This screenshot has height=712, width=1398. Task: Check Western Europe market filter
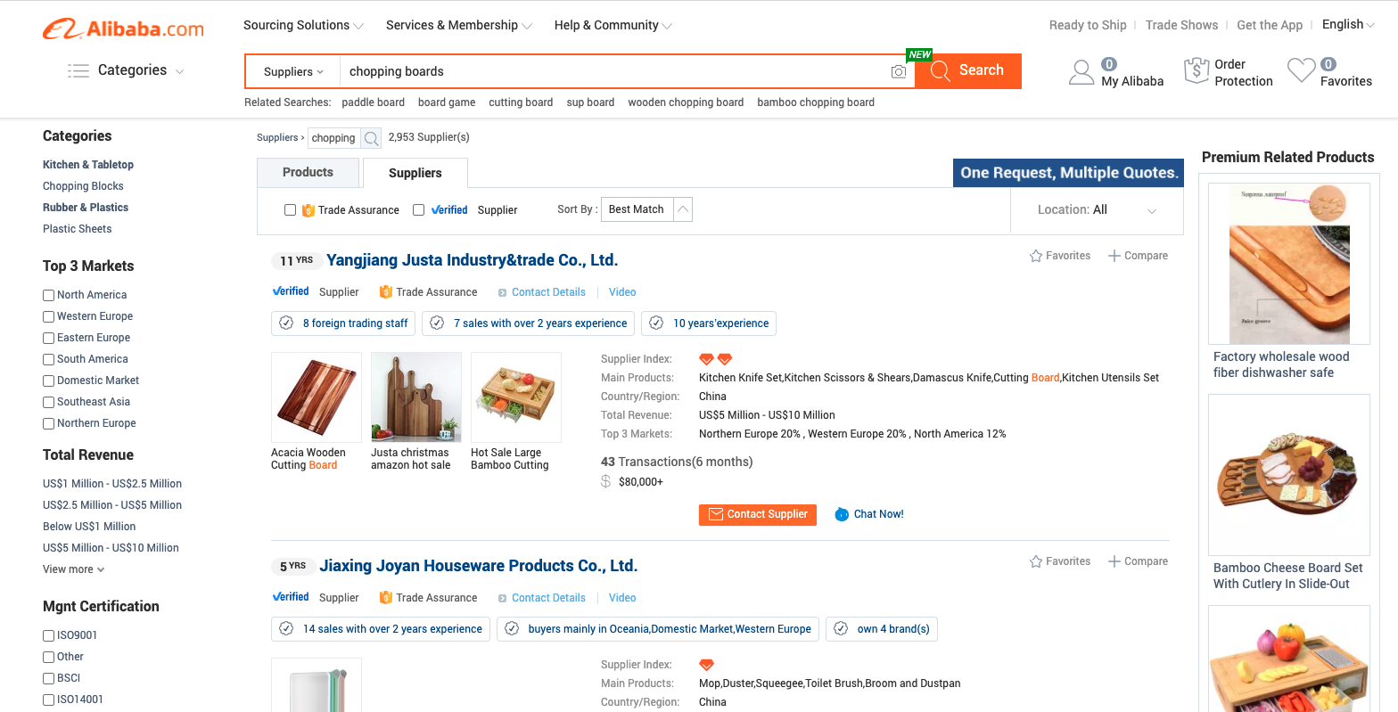49,316
